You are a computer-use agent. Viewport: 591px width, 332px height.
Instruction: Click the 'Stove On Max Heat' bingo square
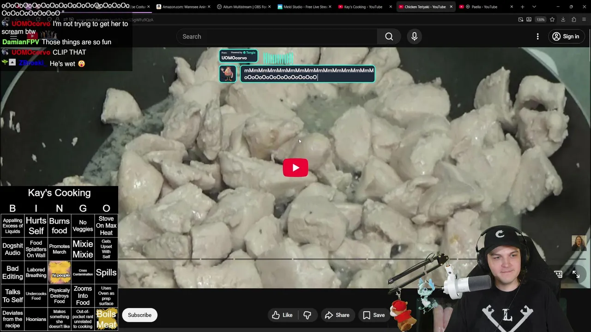click(106, 226)
